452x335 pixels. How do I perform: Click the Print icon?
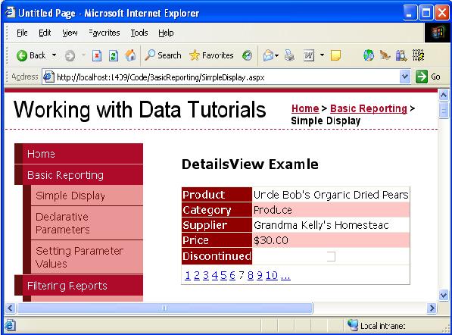click(x=289, y=55)
